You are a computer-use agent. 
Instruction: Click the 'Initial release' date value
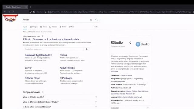pyautogui.click(x=134, y=85)
